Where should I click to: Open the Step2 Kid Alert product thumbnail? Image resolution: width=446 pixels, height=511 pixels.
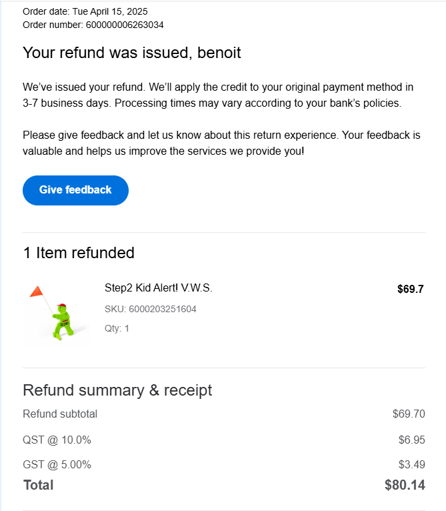pyautogui.click(x=57, y=312)
